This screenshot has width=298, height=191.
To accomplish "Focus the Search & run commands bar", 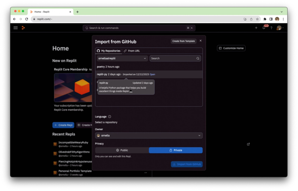I will 139,28.
